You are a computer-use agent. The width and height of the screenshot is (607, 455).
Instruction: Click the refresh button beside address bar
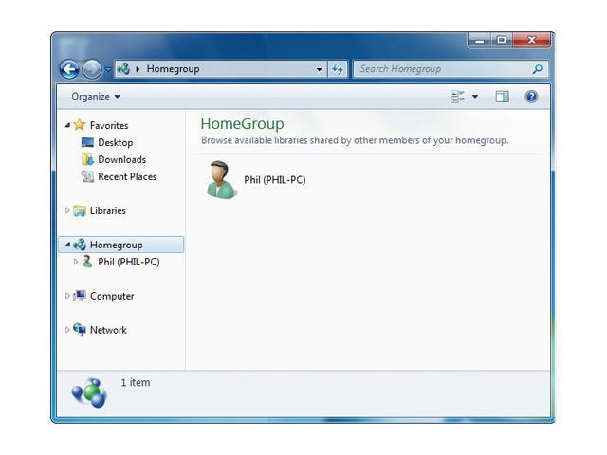point(338,69)
